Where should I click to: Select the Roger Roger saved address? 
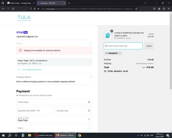(x=54, y=62)
